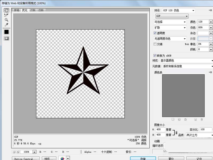This screenshot has width=213, height=160.
Task: Click the browser preview globe icon
Action: tap(63, 158)
